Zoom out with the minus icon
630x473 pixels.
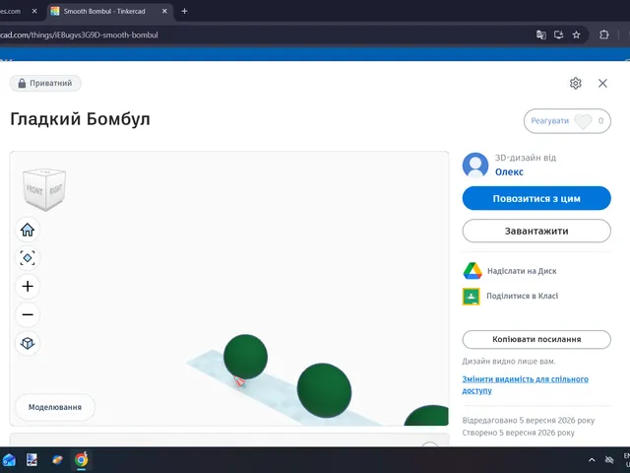coord(28,314)
